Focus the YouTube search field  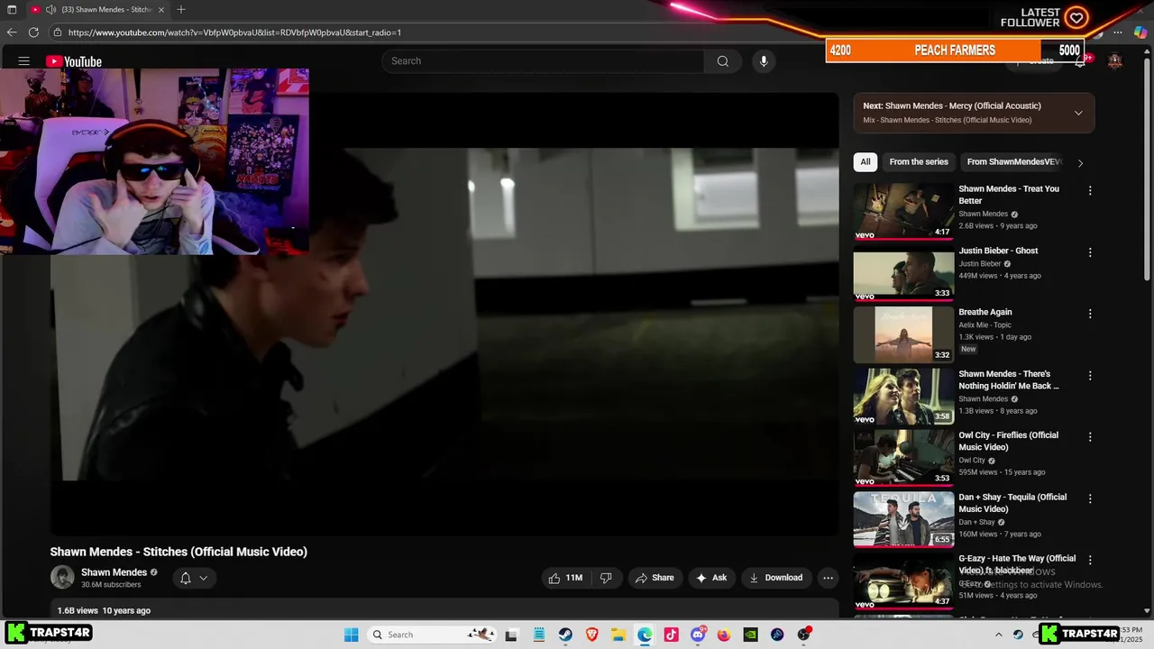(x=543, y=61)
